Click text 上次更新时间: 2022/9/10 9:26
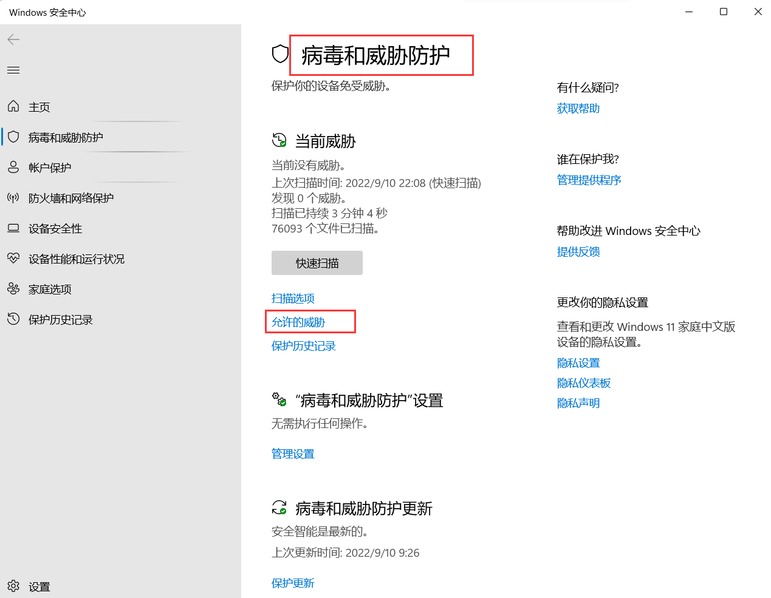Viewport: 771px width, 598px height. click(345, 552)
